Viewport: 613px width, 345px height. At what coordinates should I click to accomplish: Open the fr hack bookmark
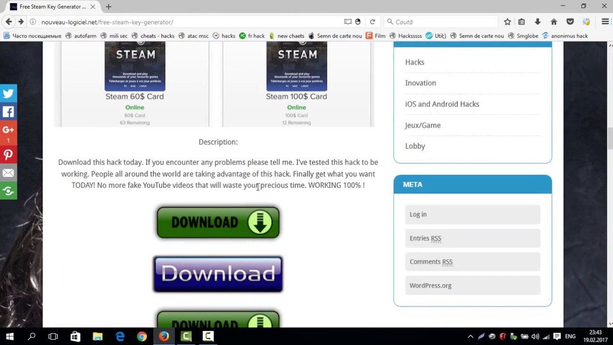[x=252, y=36]
